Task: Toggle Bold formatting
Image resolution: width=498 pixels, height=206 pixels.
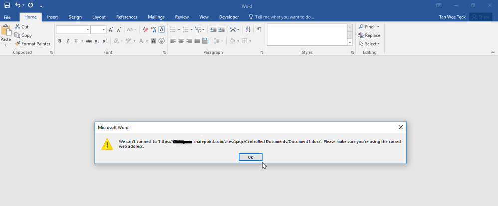Action: pos(60,41)
